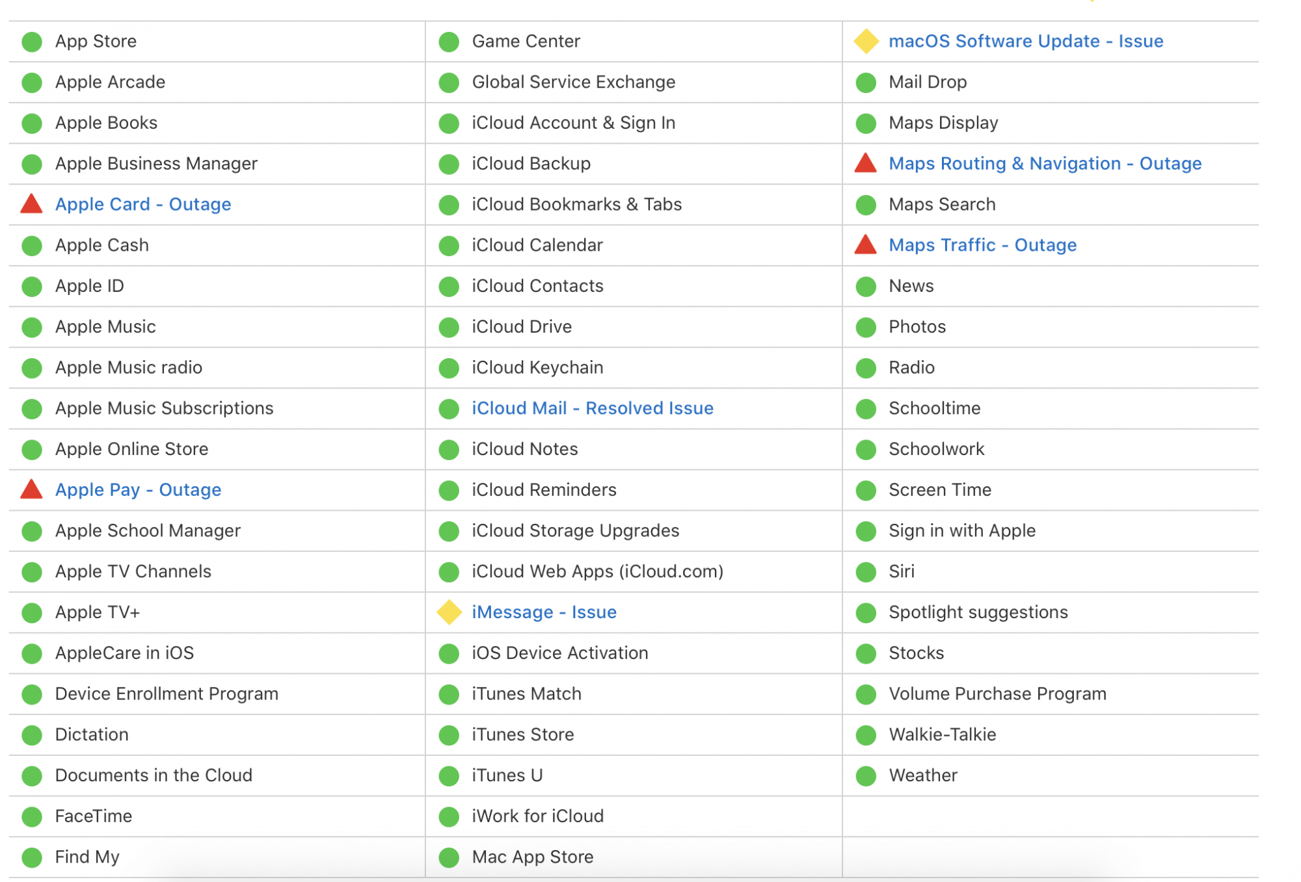Click Apple Music Subscriptions text
The width and height of the screenshot is (1301, 882).
coord(165,408)
